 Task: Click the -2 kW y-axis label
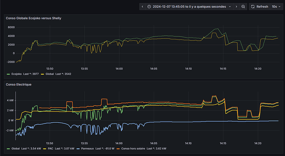point(10,130)
